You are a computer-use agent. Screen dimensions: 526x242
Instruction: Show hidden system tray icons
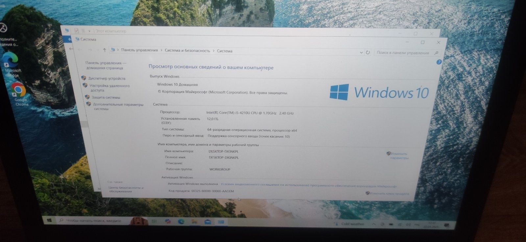374,224
